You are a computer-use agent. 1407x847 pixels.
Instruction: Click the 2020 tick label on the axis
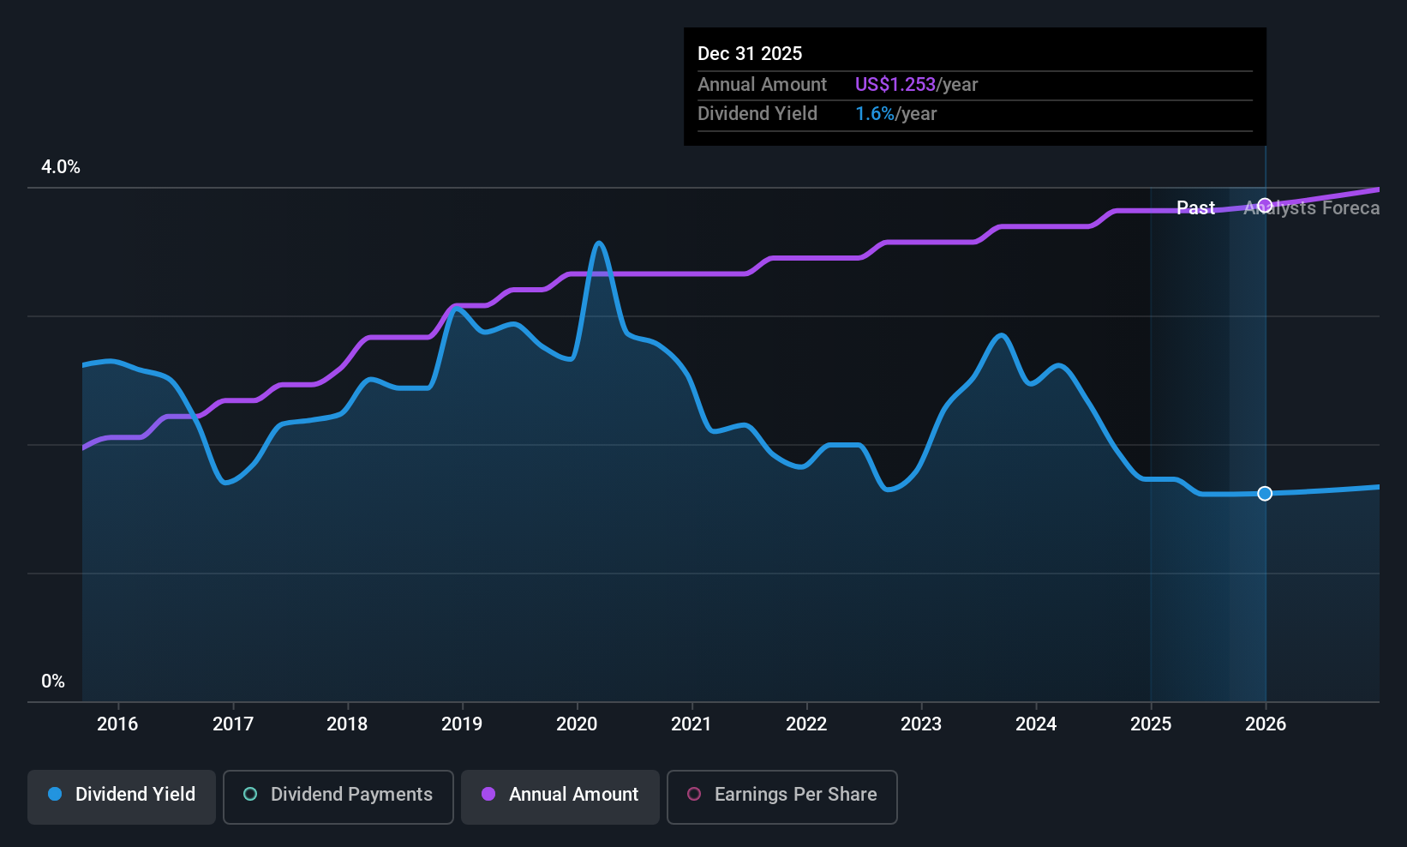(577, 724)
